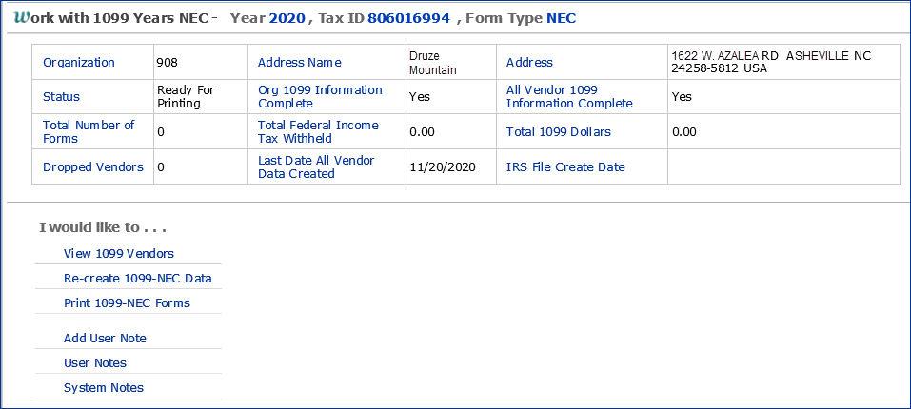
Task: Open the User Notes link
Action: [94, 363]
